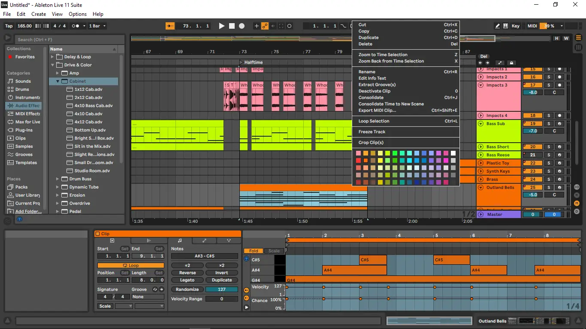Viewport: 586px width, 329px height.
Task: Collapse the Cabinet folder
Action: (x=57, y=81)
